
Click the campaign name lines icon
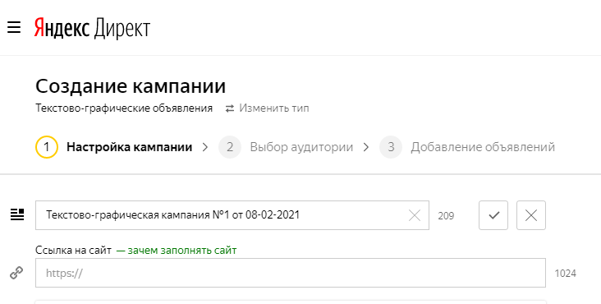tap(17, 214)
